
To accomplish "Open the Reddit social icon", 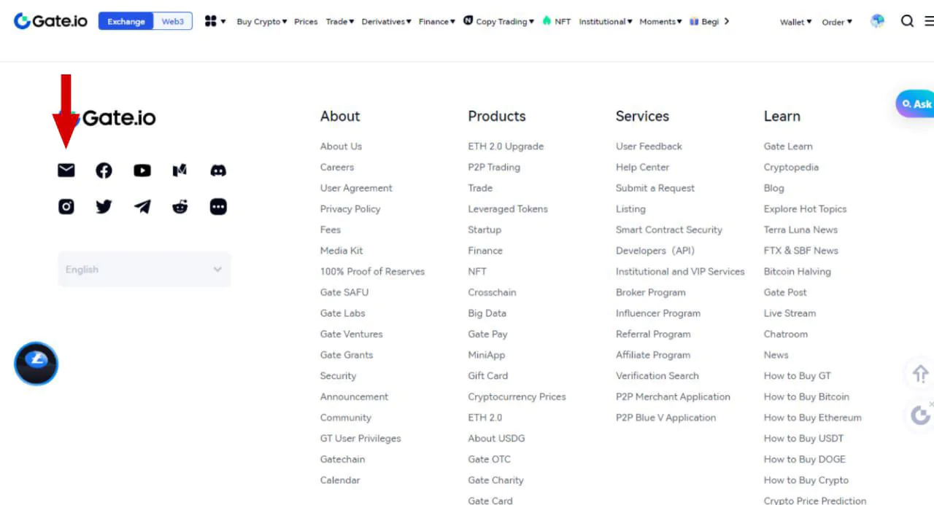I will [180, 207].
